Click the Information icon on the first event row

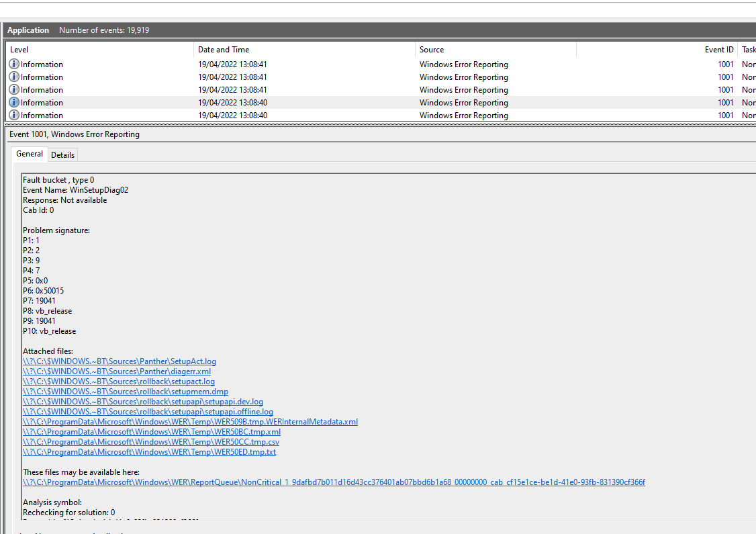(14, 64)
